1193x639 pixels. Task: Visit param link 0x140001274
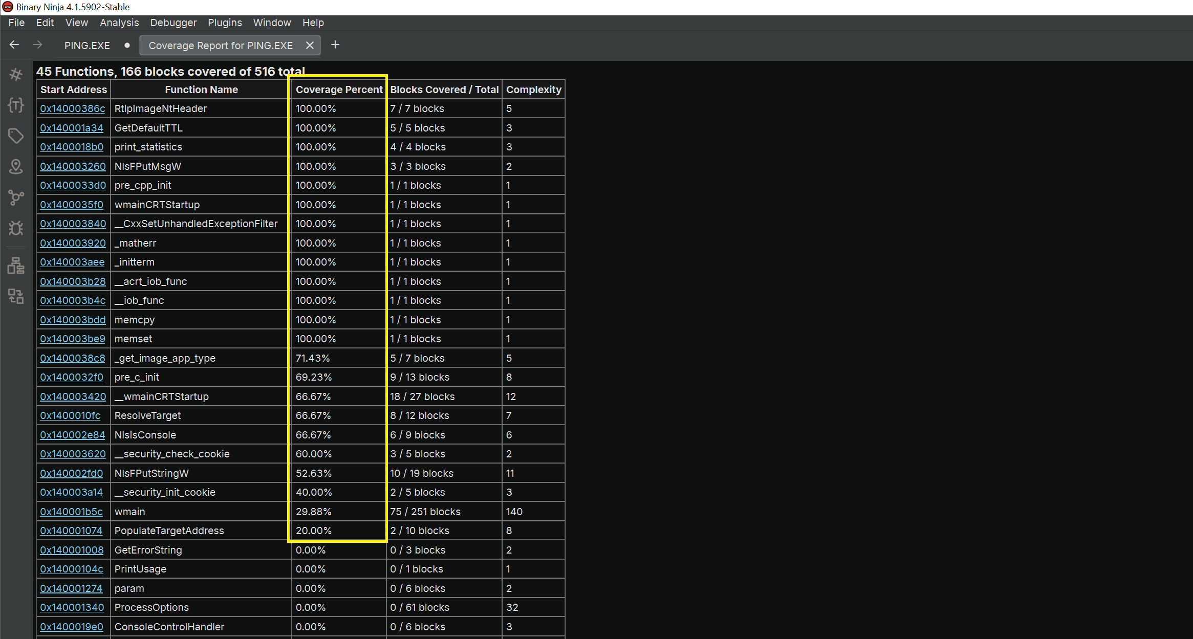click(71, 588)
